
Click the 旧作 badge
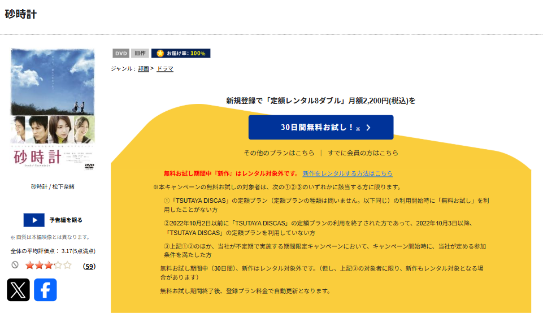coord(140,53)
